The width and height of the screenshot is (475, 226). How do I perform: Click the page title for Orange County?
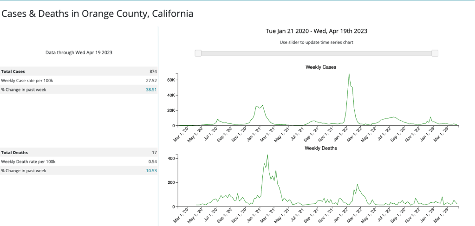[x=97, y=13]
